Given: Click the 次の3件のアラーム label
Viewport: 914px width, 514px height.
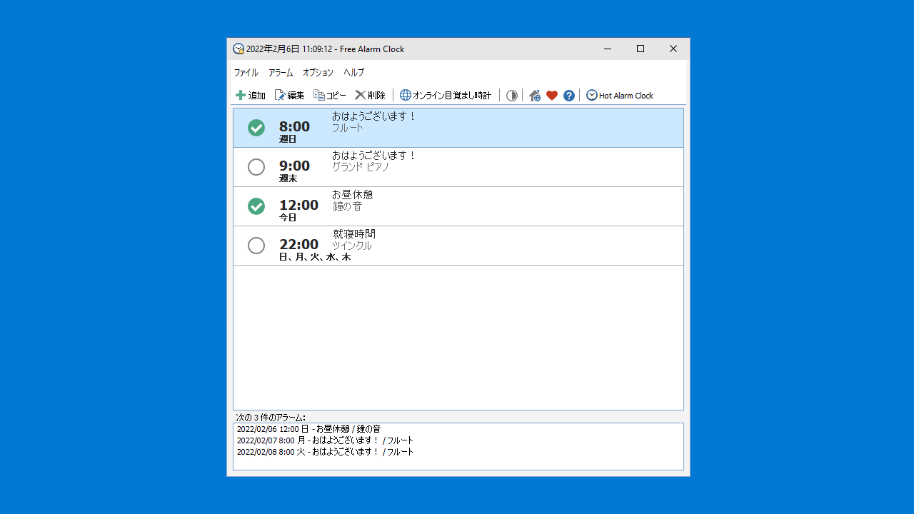Looking at the screenshot, I should pos(271,417).
